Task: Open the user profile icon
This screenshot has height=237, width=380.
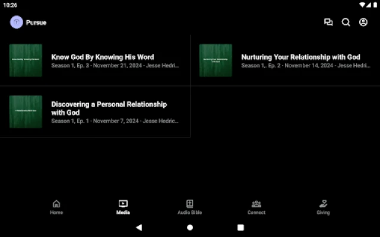Action: click(363, 23)
